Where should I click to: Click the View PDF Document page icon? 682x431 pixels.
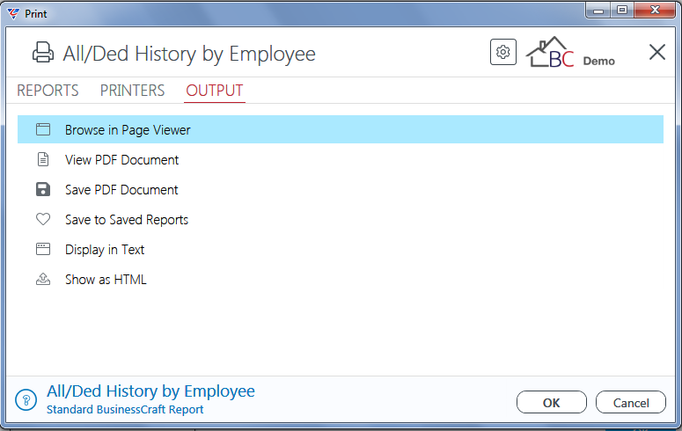[43, 159]
